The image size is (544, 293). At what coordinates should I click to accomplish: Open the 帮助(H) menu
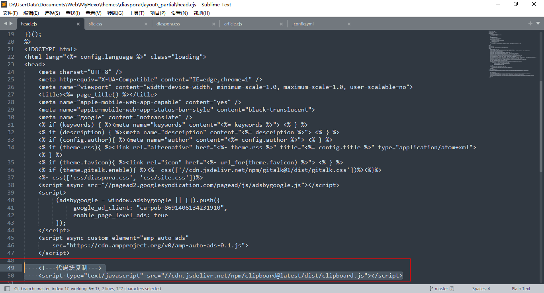pos(202,13)
